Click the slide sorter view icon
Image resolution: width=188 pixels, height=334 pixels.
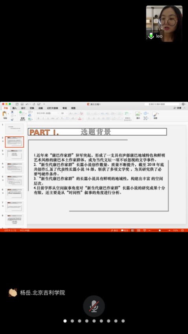click(x=138, y=231)
